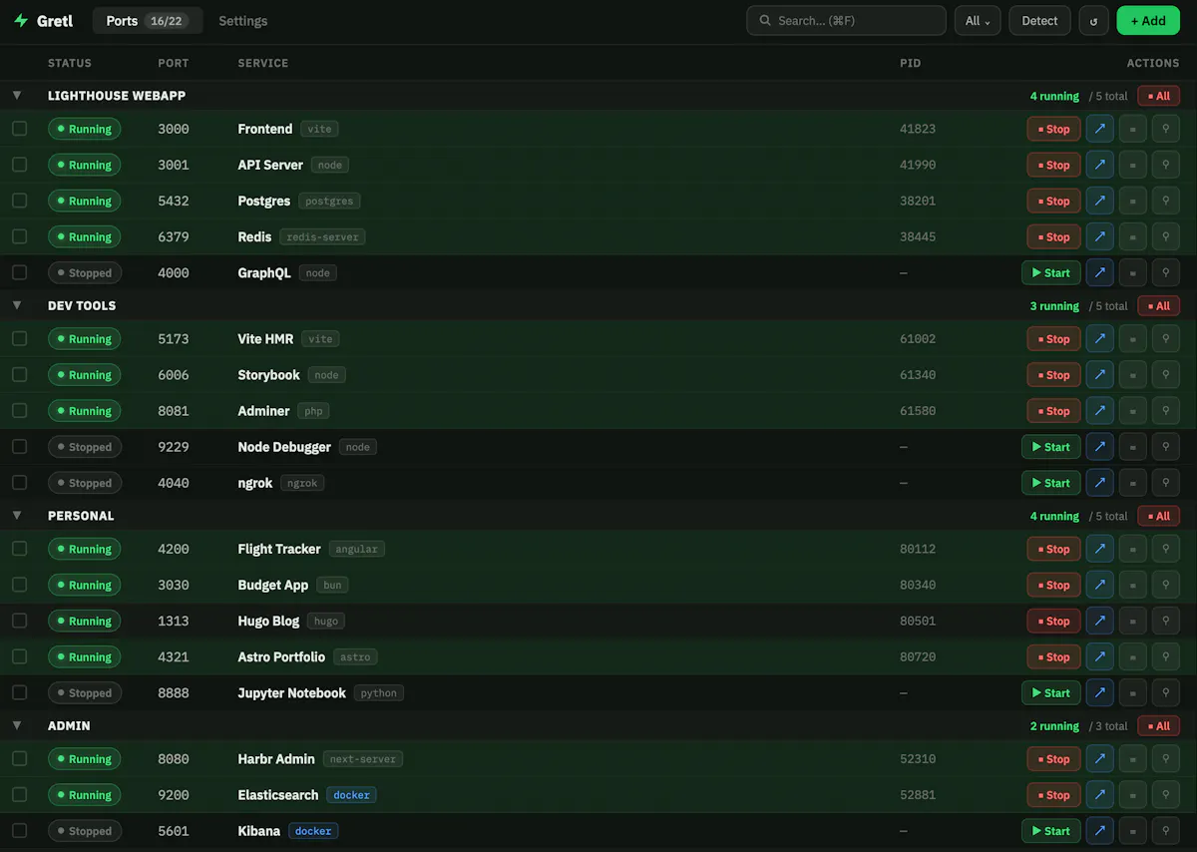Viewport: 1197px width, 852px height.
Task: Switch to the Ports tab
Action: tap(148, 21)
